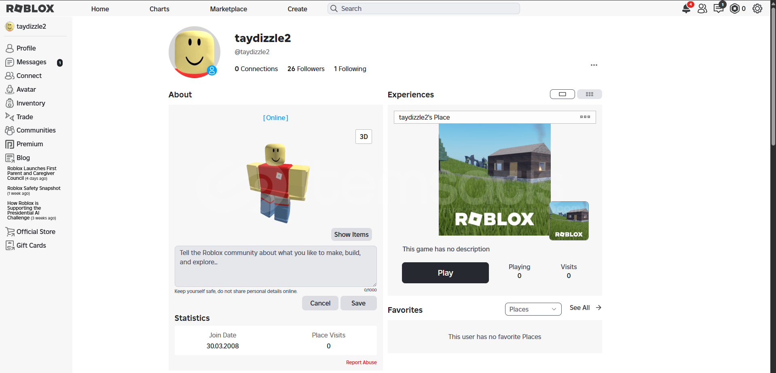Open taydizzle2's Place options menu
The width and height of the screenshot is (776, 373).
[x=585, y=117]
